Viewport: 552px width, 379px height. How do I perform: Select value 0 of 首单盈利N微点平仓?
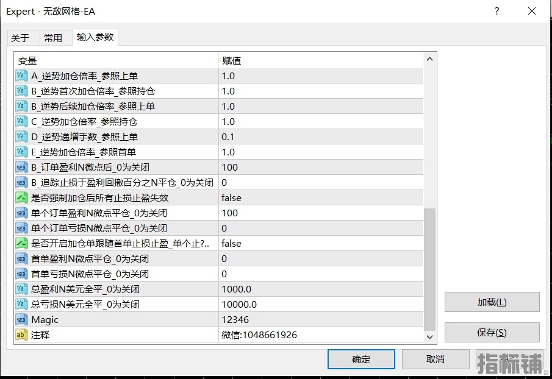[x=224, y=259]
